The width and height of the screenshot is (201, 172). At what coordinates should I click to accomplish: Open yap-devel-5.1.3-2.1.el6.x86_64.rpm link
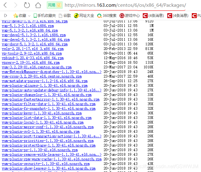point(36,40)
